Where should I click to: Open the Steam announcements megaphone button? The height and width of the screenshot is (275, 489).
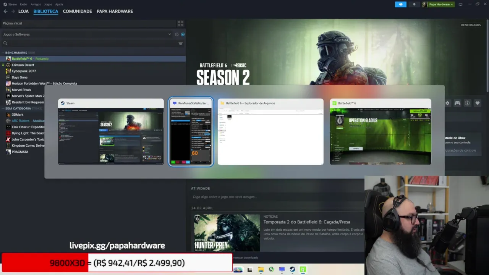(x=400, y=4)
